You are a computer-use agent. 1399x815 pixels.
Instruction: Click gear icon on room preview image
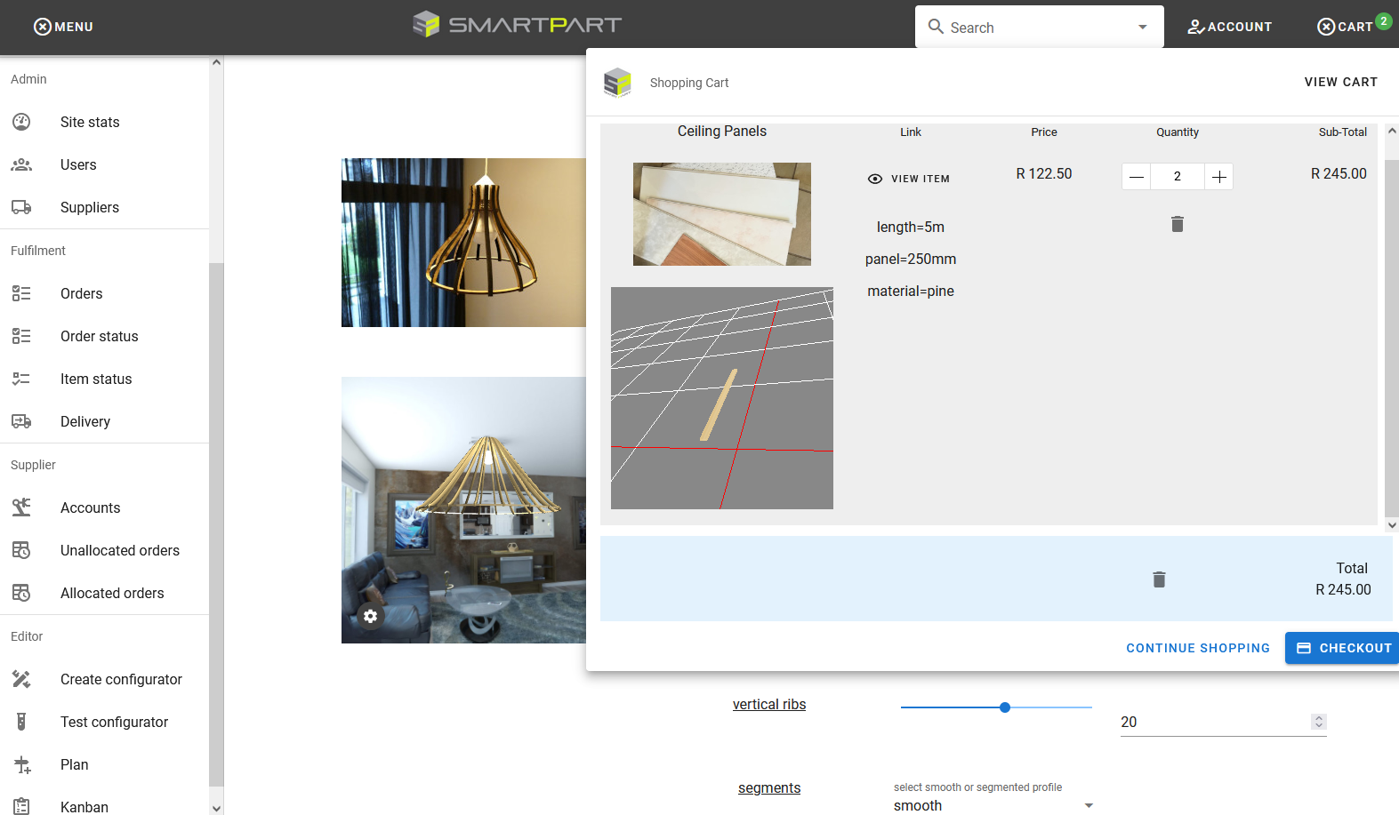coord(370,616)
